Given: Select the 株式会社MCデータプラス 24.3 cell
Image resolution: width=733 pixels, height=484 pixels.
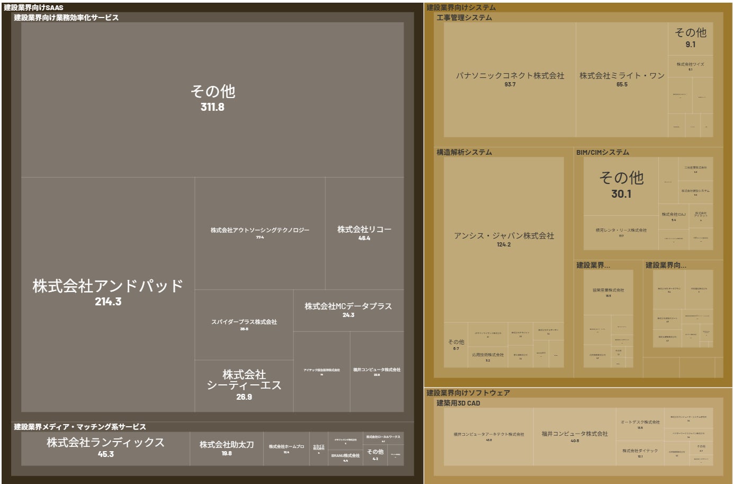Looking at the screenshot, I should [348, 310].
